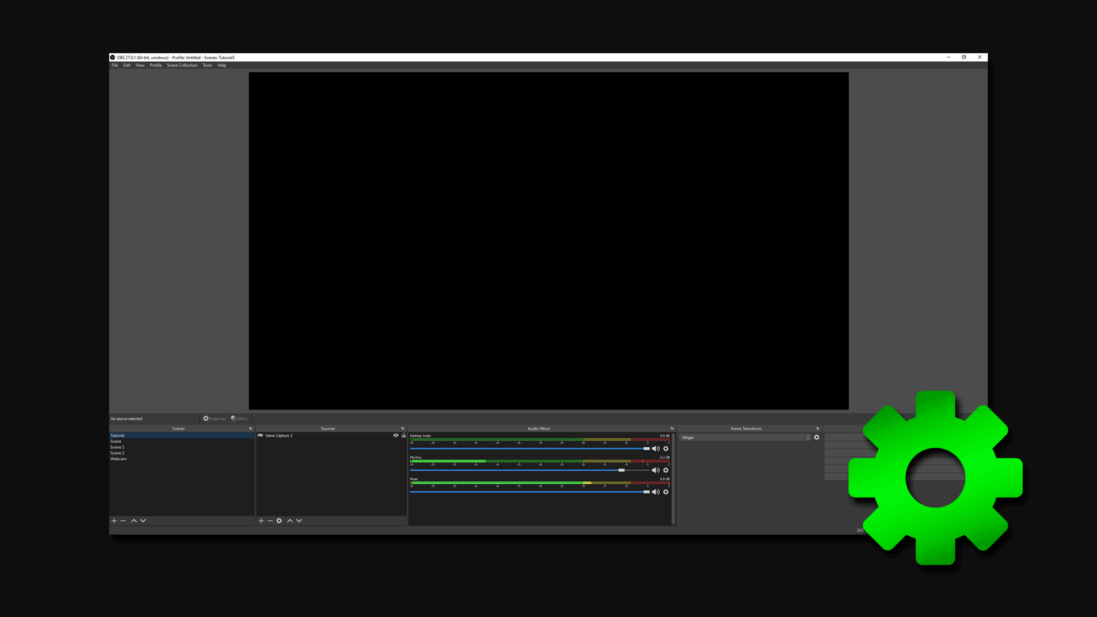Select Scene 3 in the list

click(x=182, y=453)
